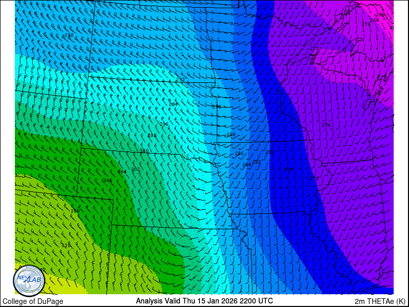Click the 296 contour label
This screenshot has height=307, width=409.
click(x=164, y=124)
